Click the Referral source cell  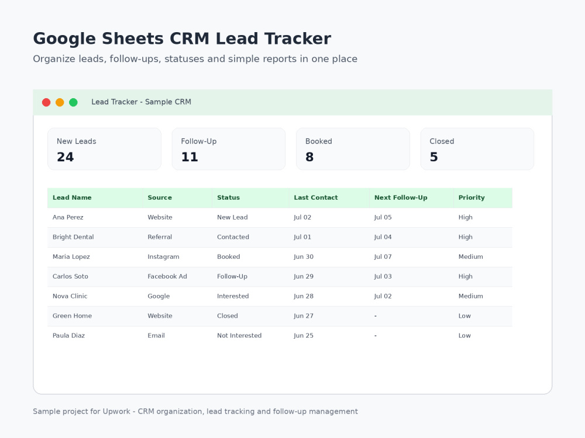point(178,237)
